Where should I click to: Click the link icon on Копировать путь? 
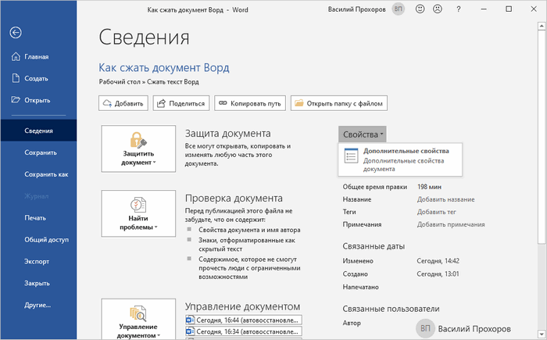(223, 103)
